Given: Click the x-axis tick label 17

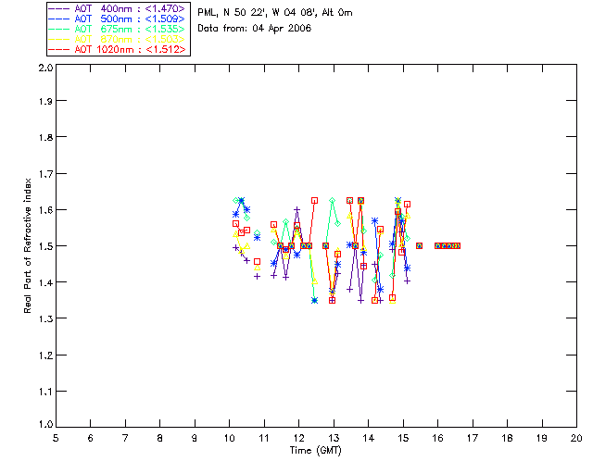Looking at the screenshot, I should tap(473, 438).
